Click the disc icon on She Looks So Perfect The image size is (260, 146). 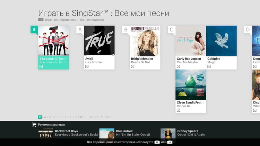point(41,66)
